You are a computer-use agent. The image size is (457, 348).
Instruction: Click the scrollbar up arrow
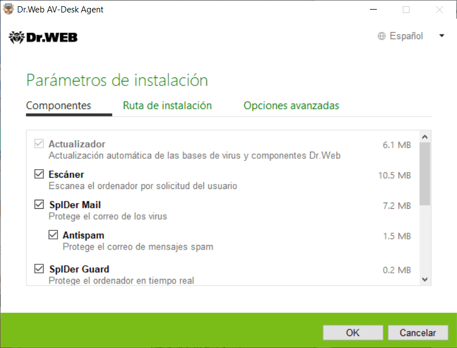coord(425,136)
